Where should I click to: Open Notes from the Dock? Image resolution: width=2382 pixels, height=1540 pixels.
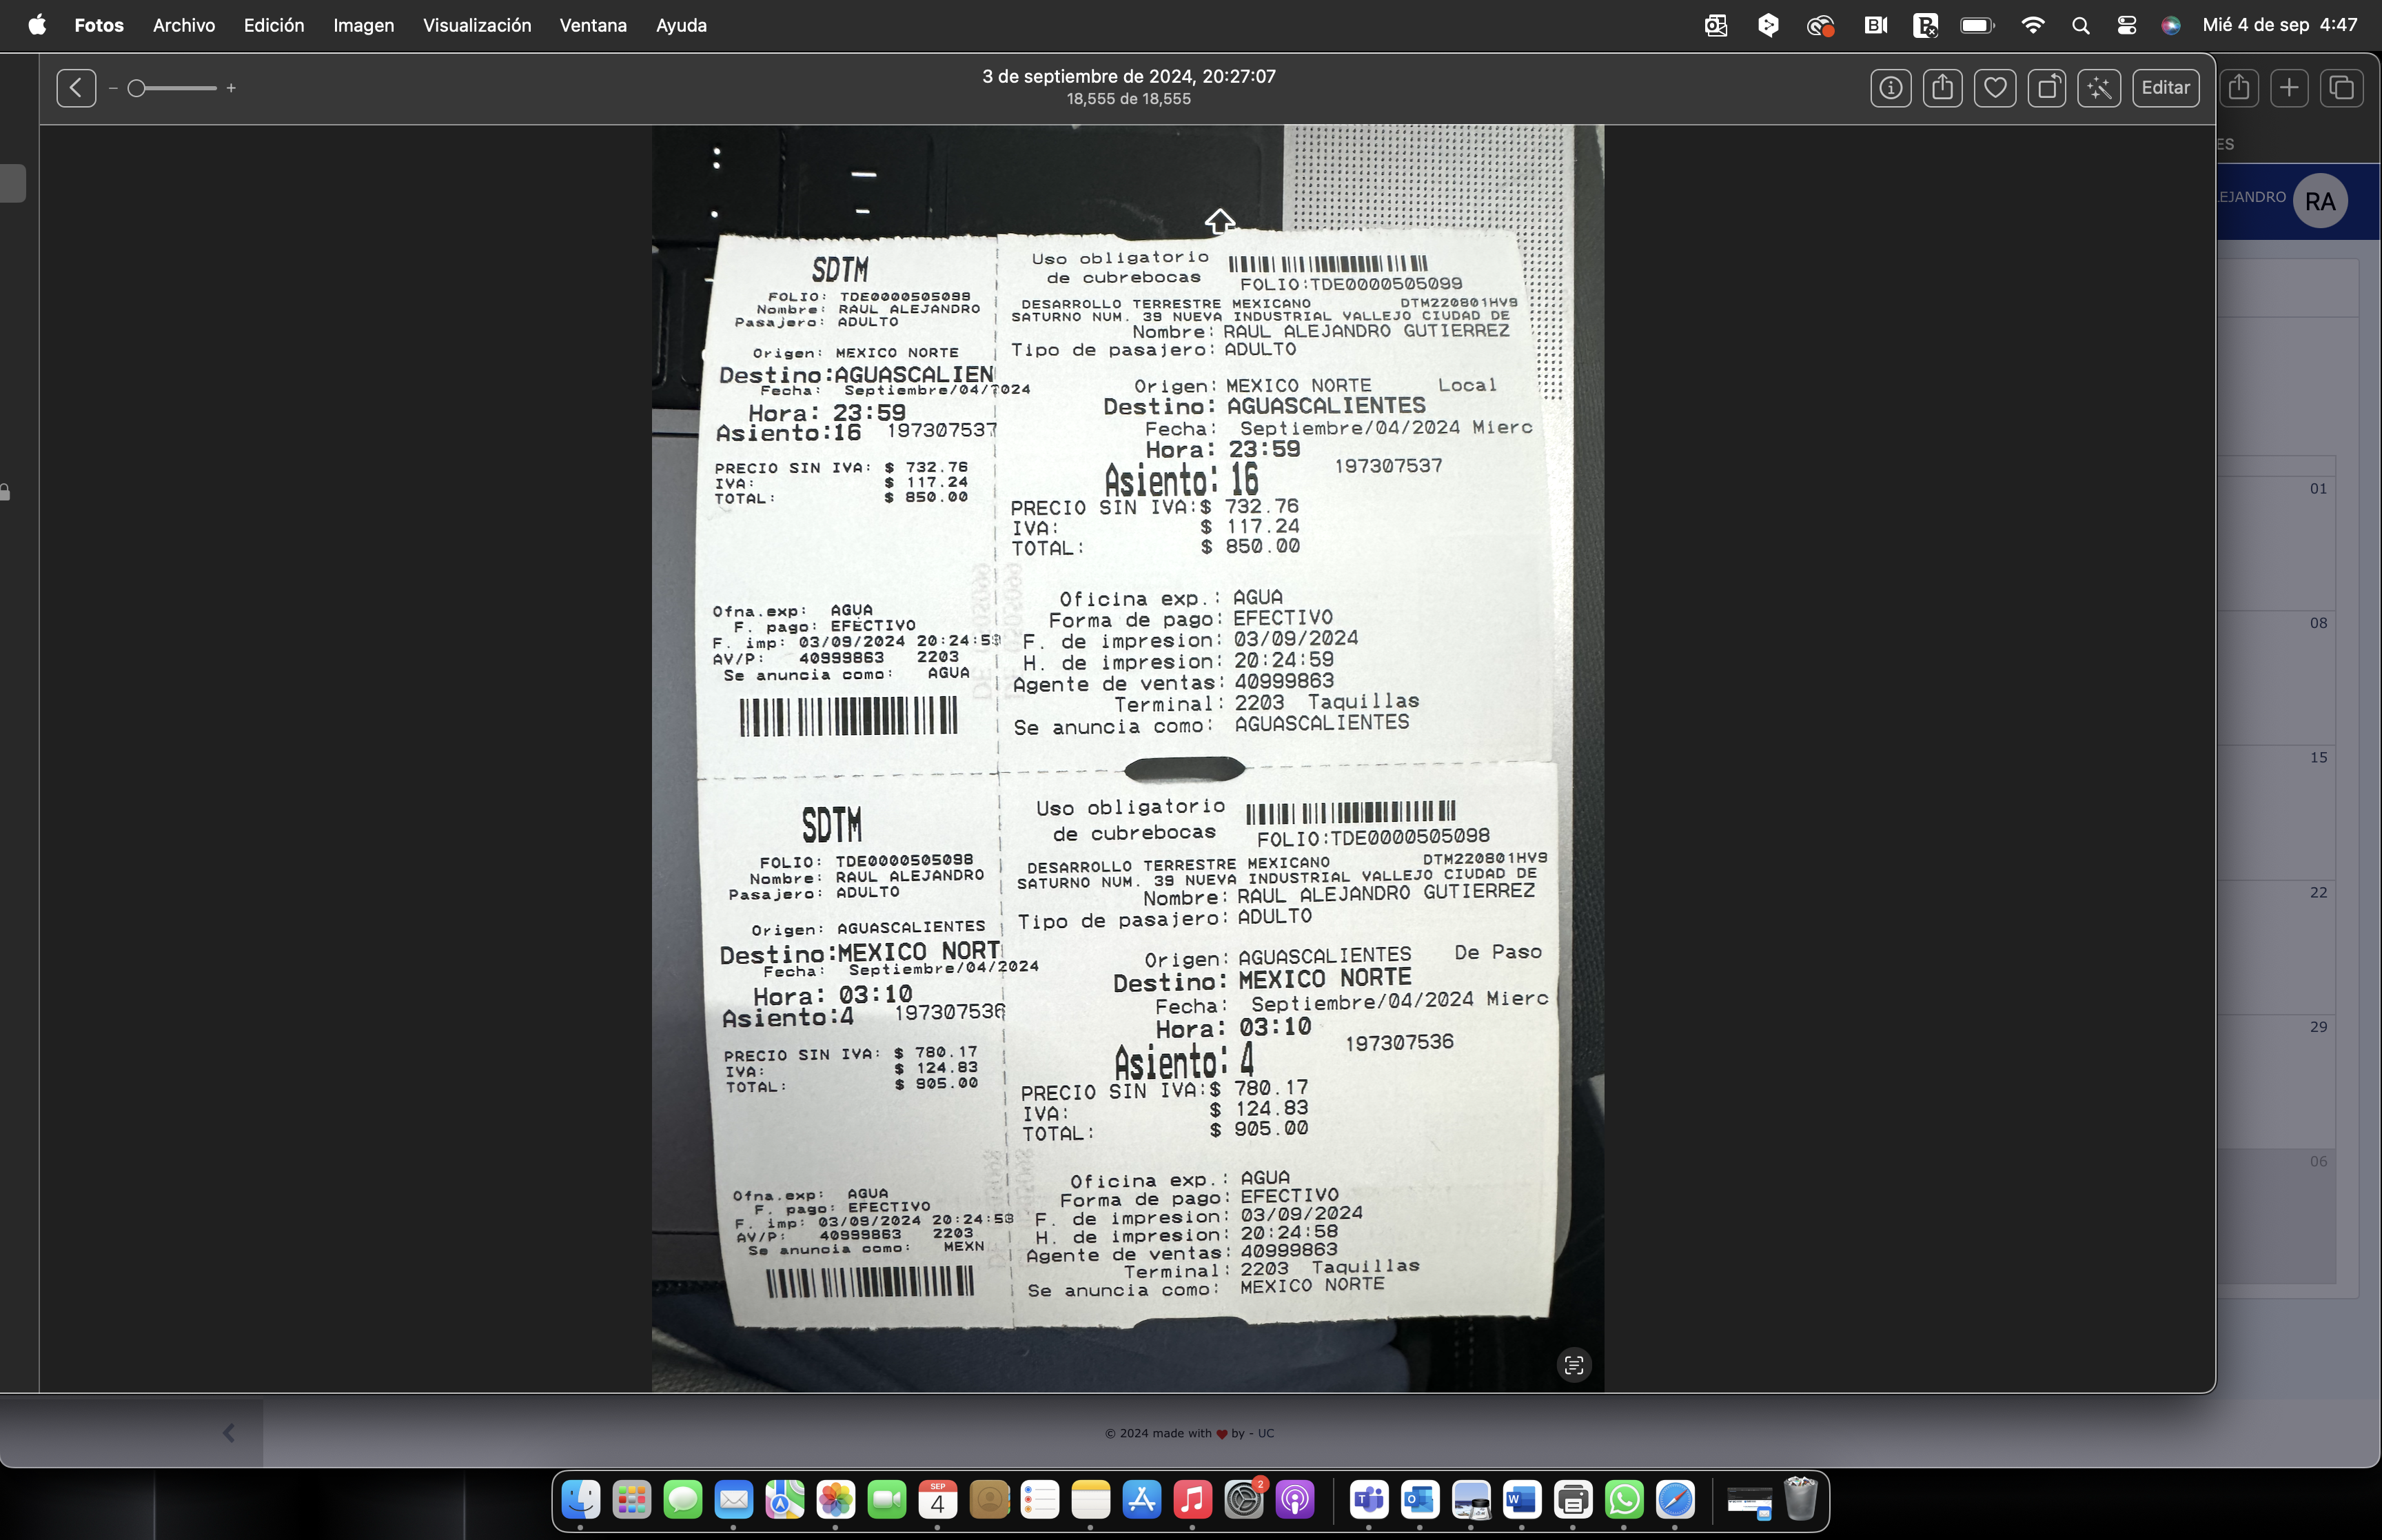tap(1090, 1499)
